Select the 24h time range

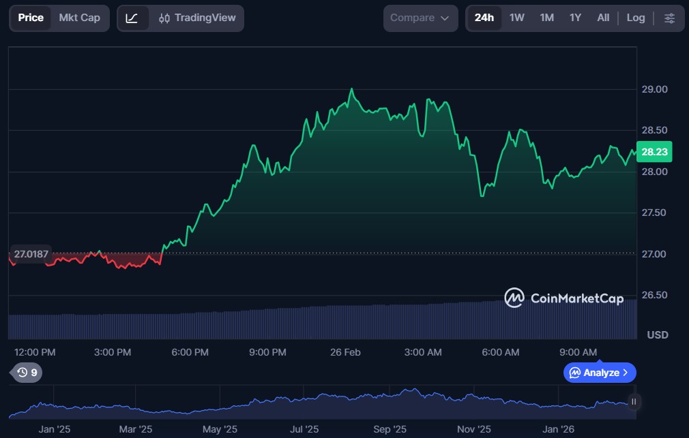484,18
